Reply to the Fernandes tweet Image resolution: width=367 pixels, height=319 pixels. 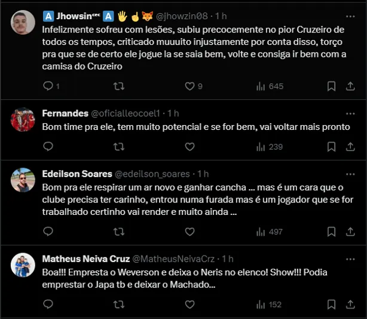(x=48, y=147)
